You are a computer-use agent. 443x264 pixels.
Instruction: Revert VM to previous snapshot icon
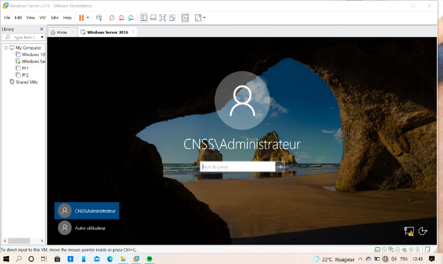[x=121, y=18]
